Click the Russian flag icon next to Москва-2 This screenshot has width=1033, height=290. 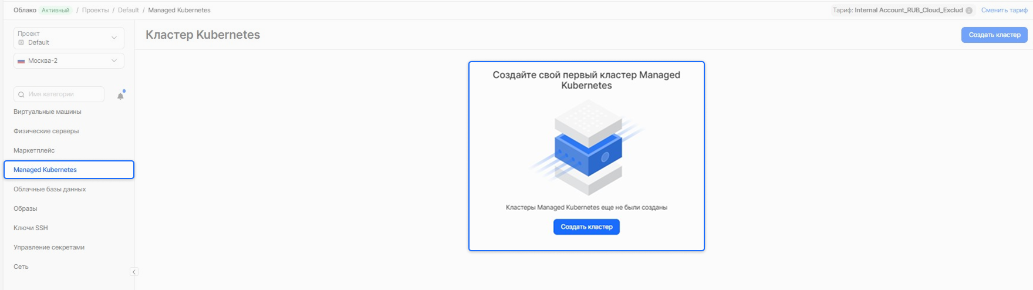(x=21, y=61)
